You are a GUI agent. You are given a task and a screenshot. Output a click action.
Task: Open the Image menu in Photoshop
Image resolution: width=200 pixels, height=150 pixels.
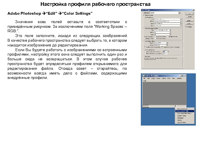tap(153, 78)
